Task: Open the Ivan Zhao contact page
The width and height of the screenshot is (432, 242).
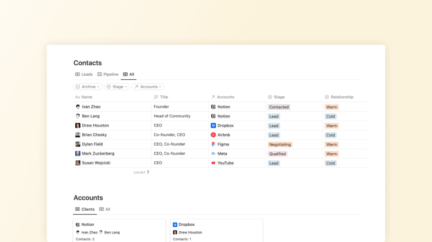Action: tap(91, 107)
